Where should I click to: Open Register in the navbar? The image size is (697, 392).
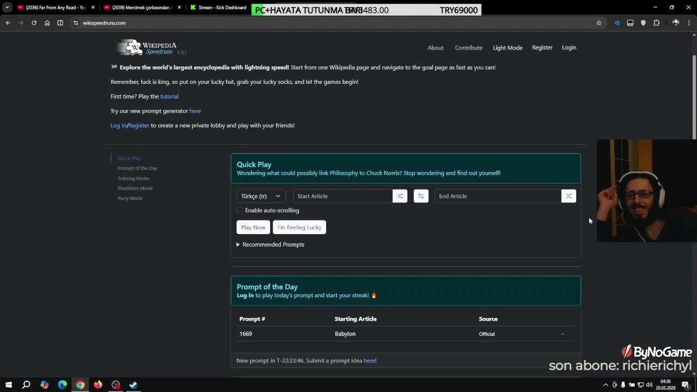tap(542, 47)
